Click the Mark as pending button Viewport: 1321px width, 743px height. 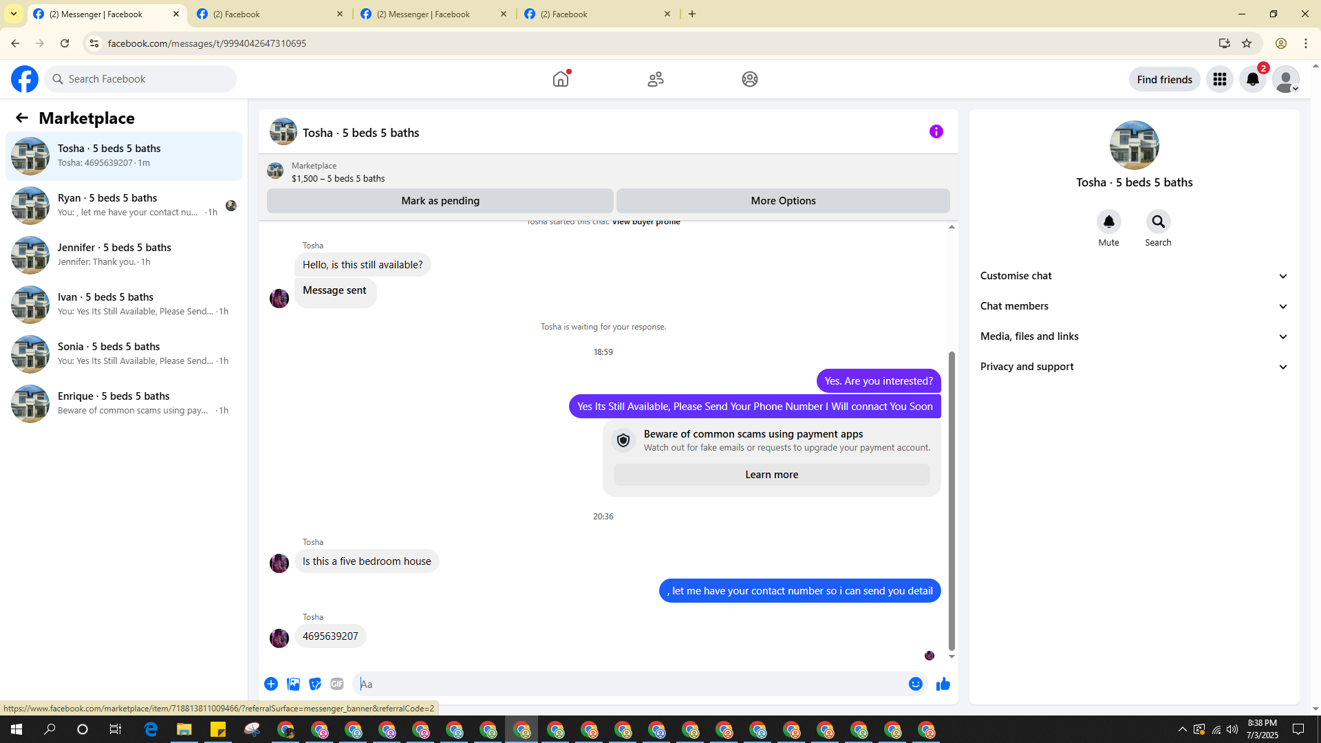[x=440, y=201]
